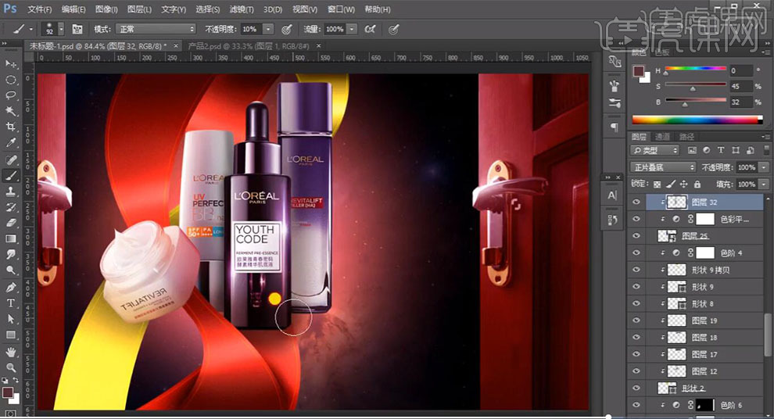The height and width of the screenshot is (419, 774).
Task: Open Paragraph panel icon
Action: click(x=614, y=127)
